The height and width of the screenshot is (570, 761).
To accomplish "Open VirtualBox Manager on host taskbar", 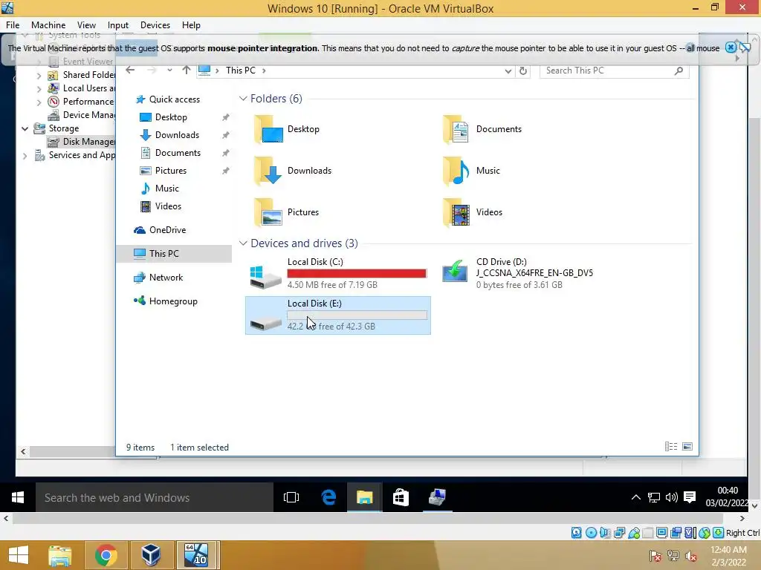I will pyautogui.click(x=151, y=555).
